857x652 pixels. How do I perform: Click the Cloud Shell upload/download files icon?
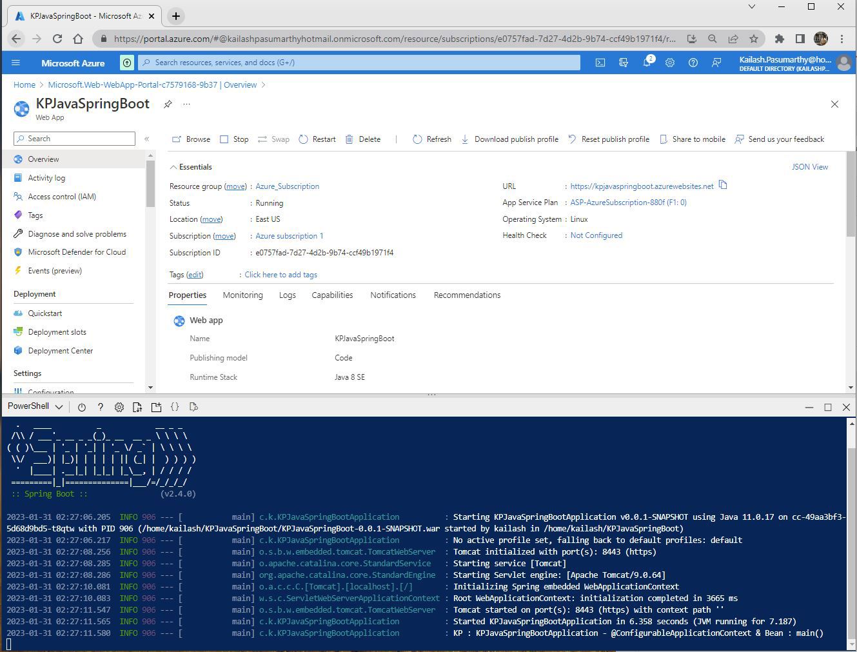tap(137, 407)
